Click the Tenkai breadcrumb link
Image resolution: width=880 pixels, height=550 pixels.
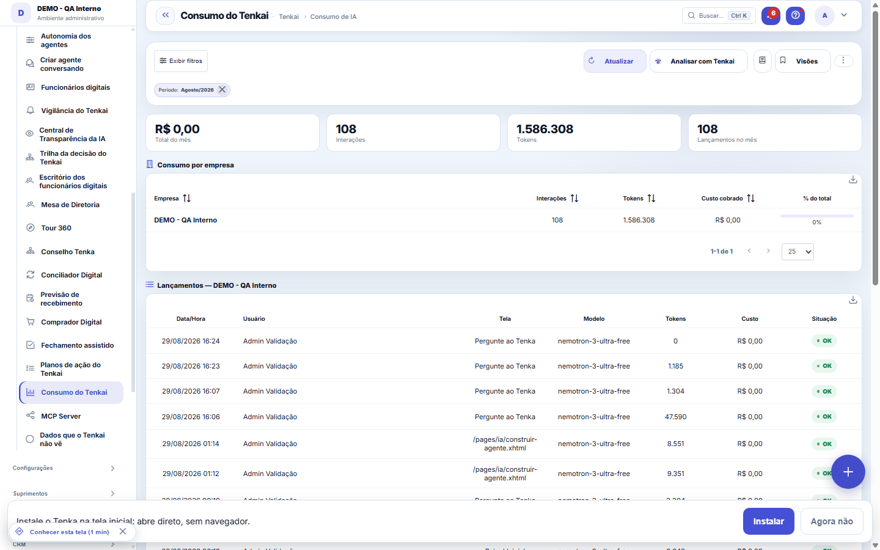pyautogui.click(x=288, y=16)
